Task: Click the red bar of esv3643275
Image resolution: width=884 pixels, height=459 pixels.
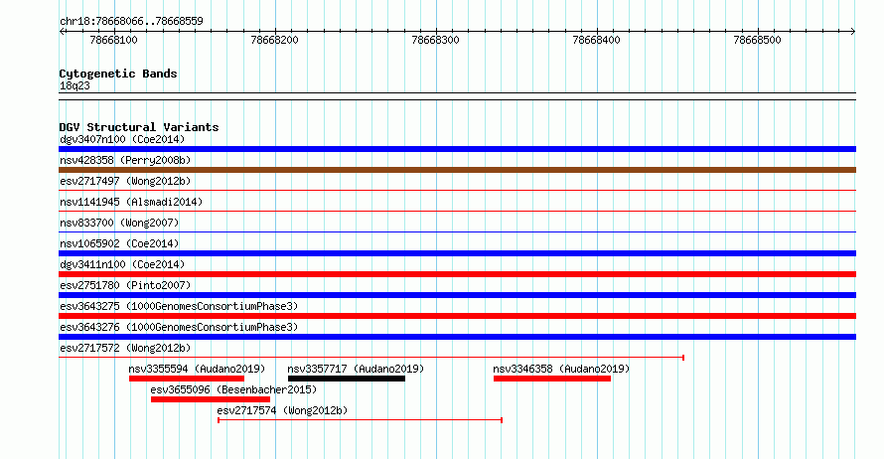Action: point(457,316)
